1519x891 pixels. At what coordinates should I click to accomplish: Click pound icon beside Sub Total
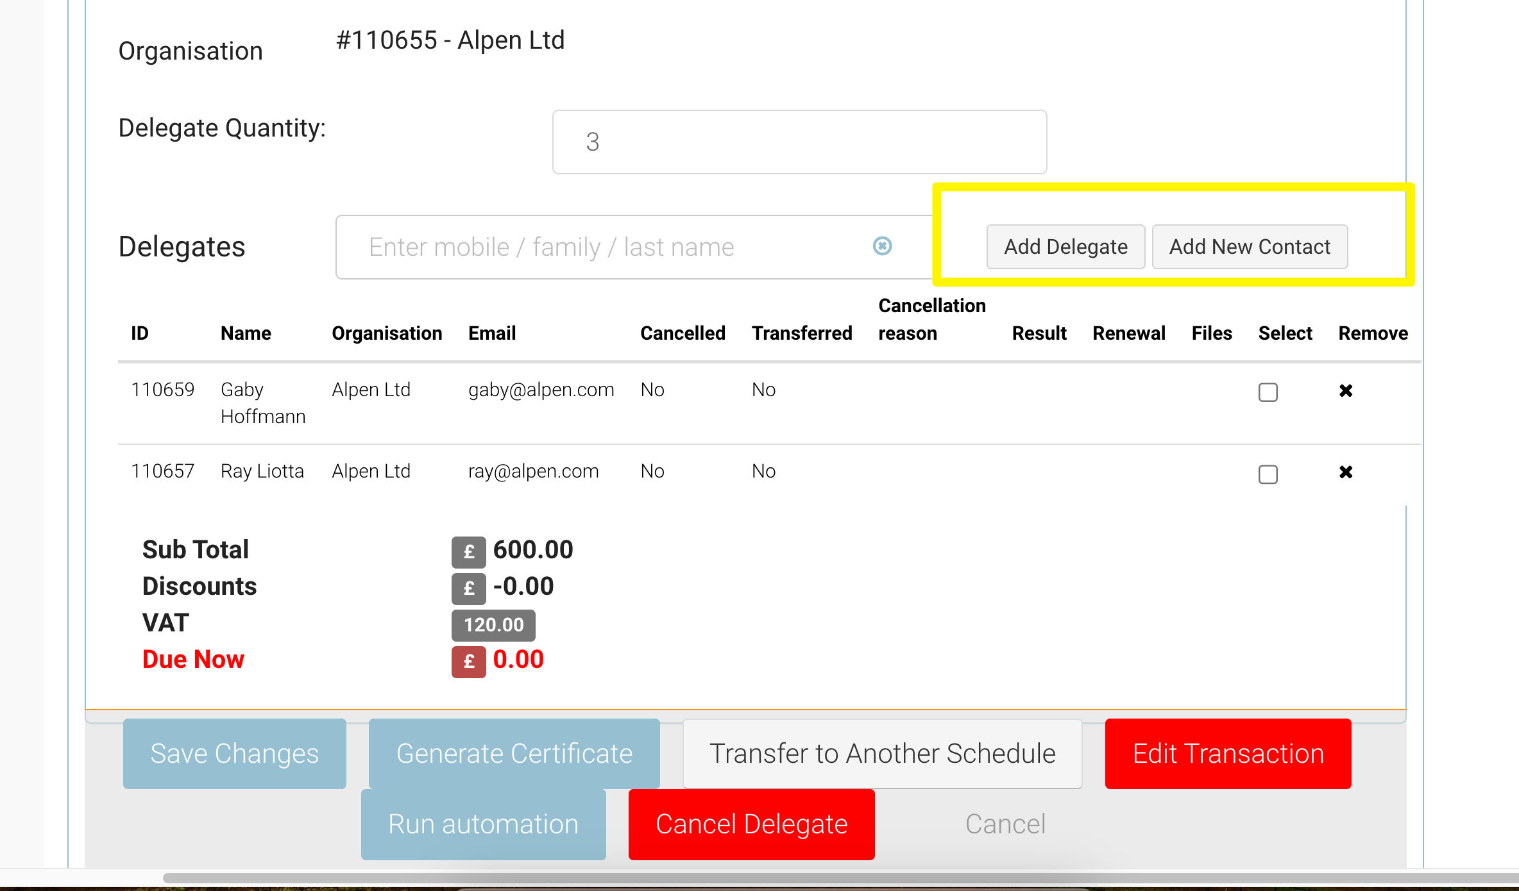468,551
